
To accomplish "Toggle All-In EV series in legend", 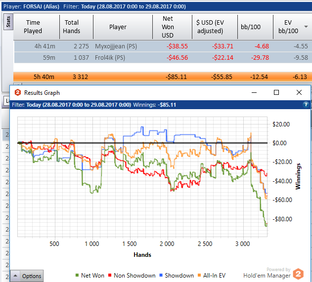I will (x=212, y=276).
